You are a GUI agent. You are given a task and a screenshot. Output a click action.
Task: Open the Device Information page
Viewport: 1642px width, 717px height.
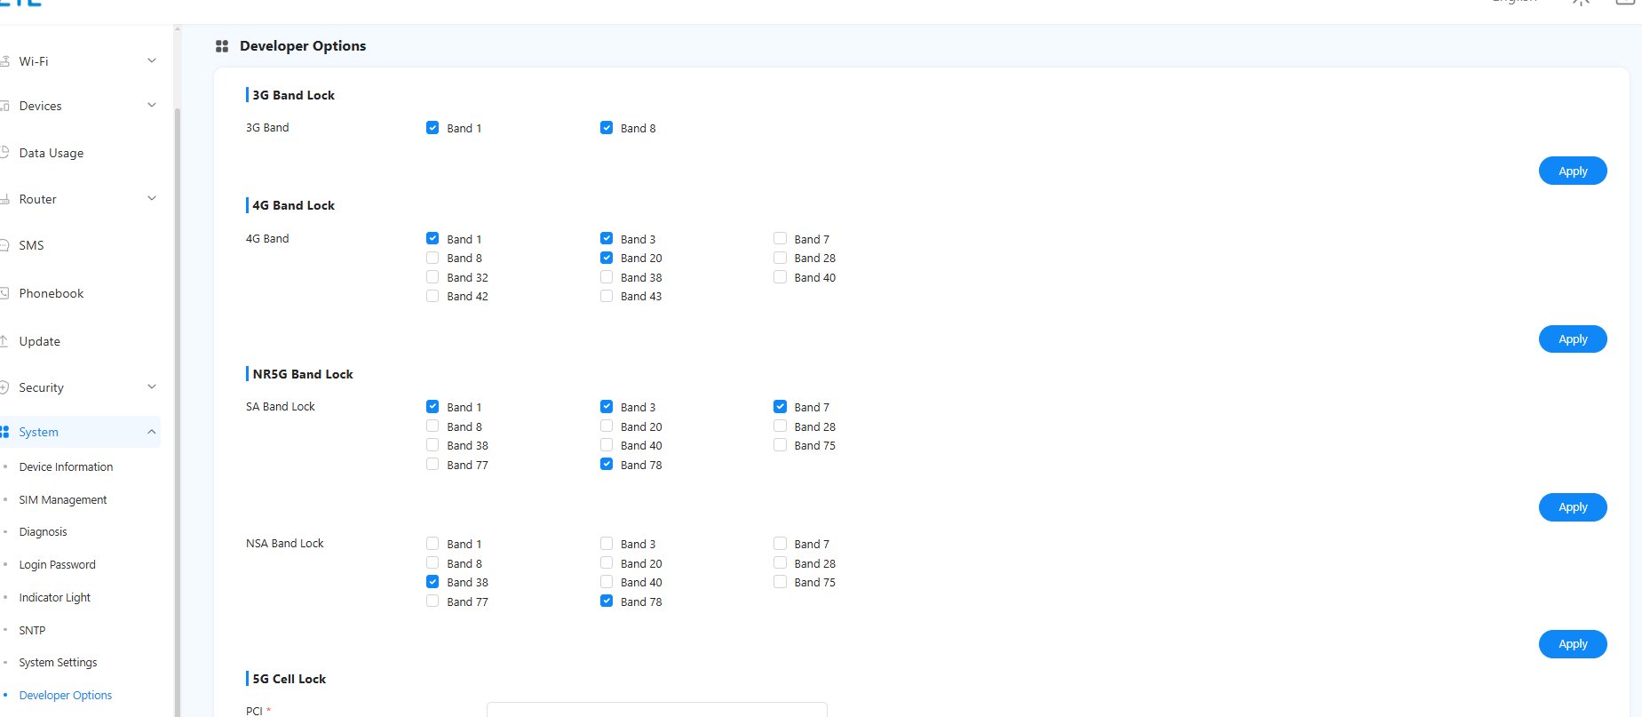coord(66,466)
